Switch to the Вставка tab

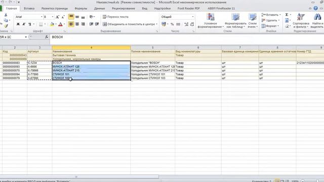pos(29,9)
